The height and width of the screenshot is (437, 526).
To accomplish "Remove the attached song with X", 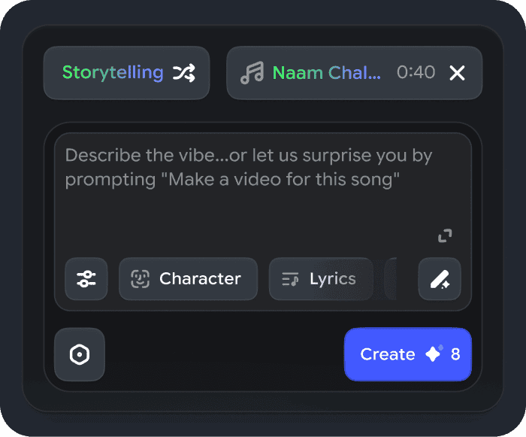I will point(457,73).
